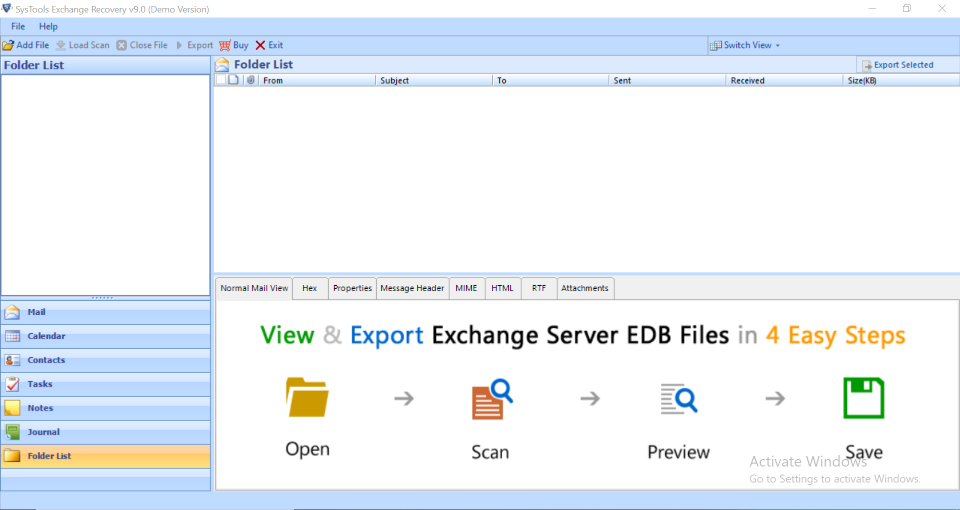This screenshot has width=960, height=510.
Task: Sort by the To column header
Action: pyautogui.click(x=550, y=80)
